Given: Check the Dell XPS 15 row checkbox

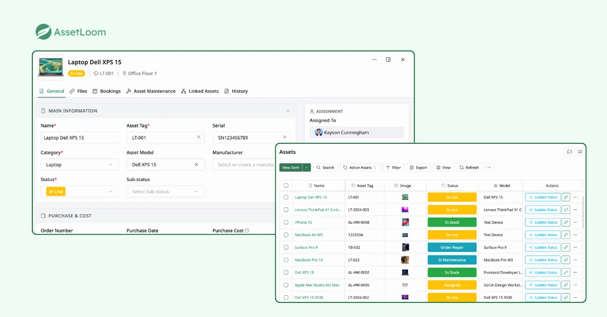Looking at the screenshot, I should point(286,273).
